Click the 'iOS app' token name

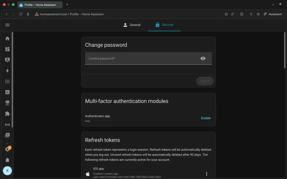98,169
